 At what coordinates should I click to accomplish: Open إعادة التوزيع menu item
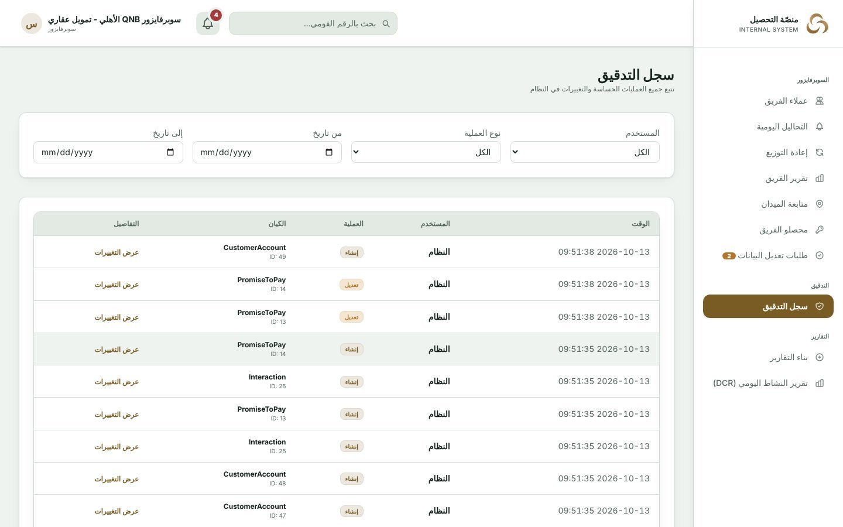tap(768, 152)
